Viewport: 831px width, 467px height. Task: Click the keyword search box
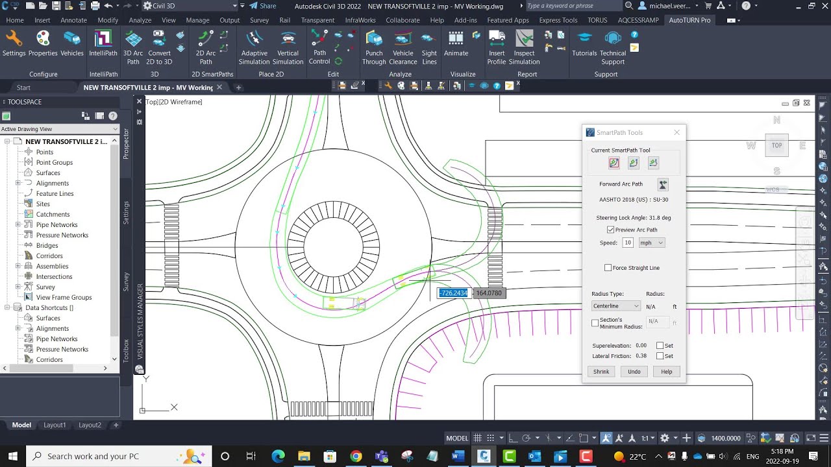[x=573, y=6]
